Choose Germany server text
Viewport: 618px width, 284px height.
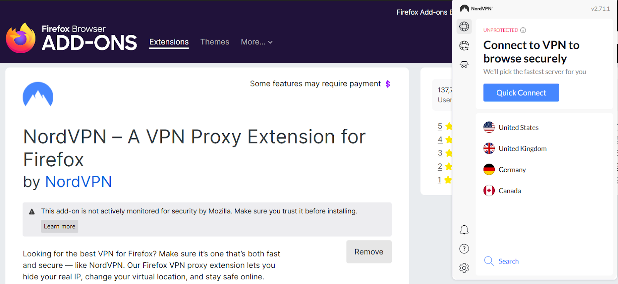(512, 170)
